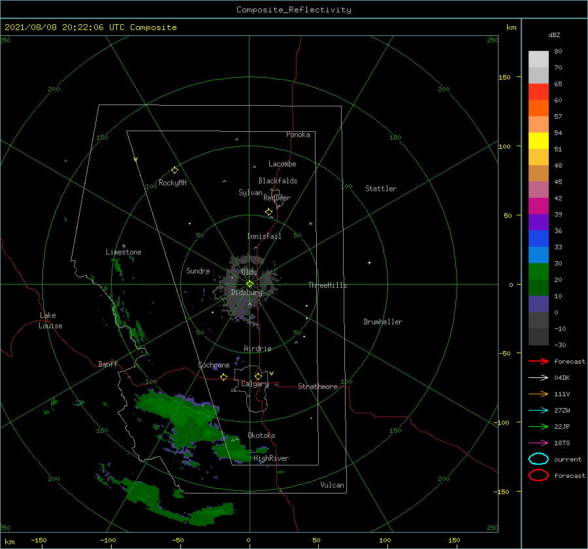Viewport: 588px width, 549px height.
Task: Click the yellow V marker northwest of RockyMH
Action: click(x=136, y=159)
